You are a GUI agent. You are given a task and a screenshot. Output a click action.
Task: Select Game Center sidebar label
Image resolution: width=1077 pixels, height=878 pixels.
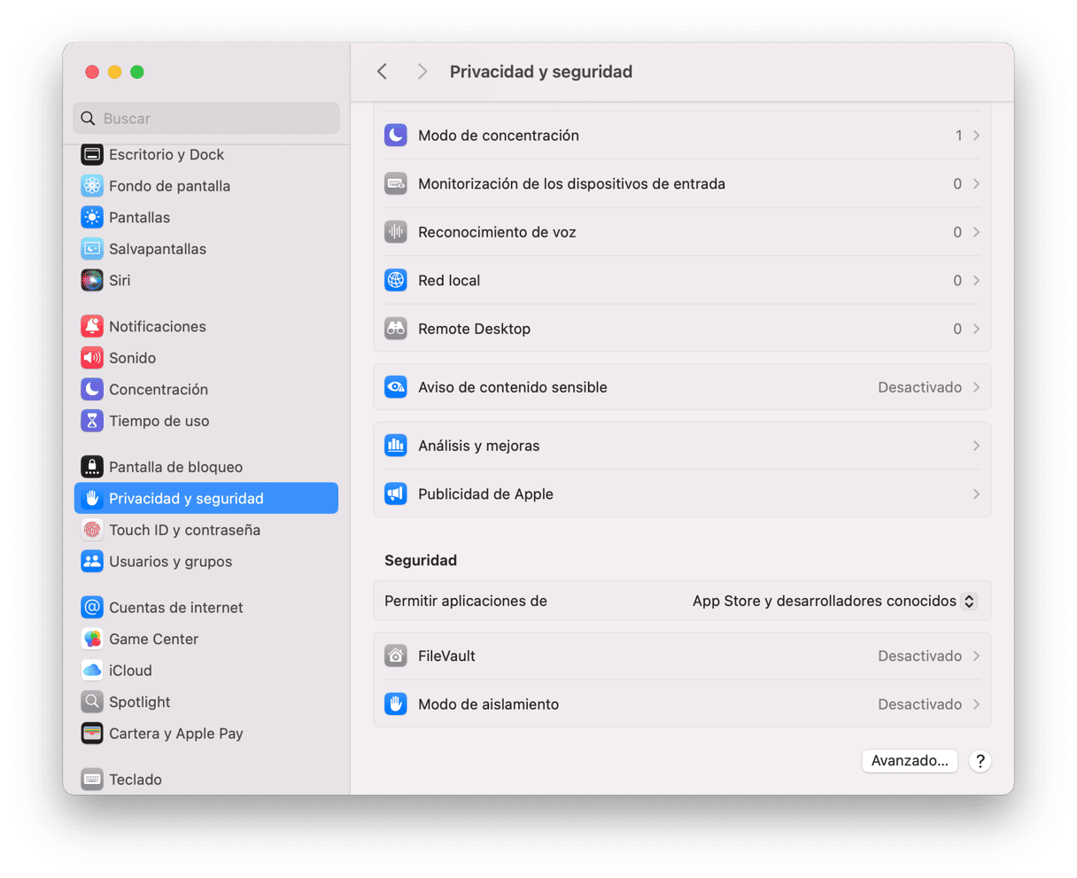(x=153, y=639)
